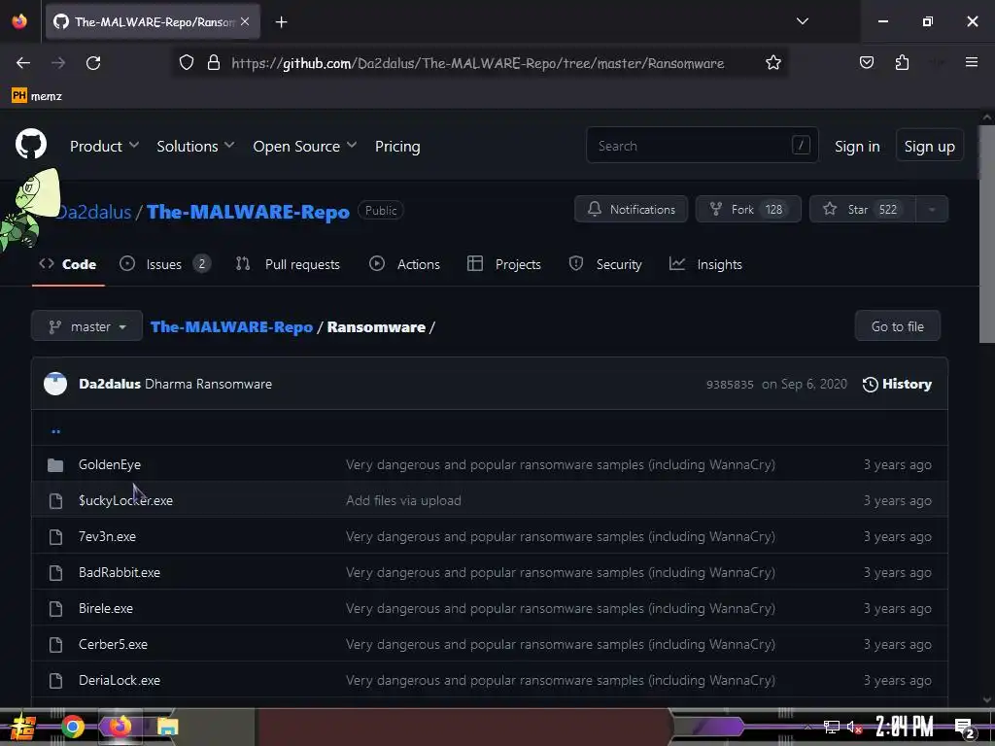Click the file icon beside BadRabbit.exe
Viewport: 995px width, 746px height.
coord(55,573)
